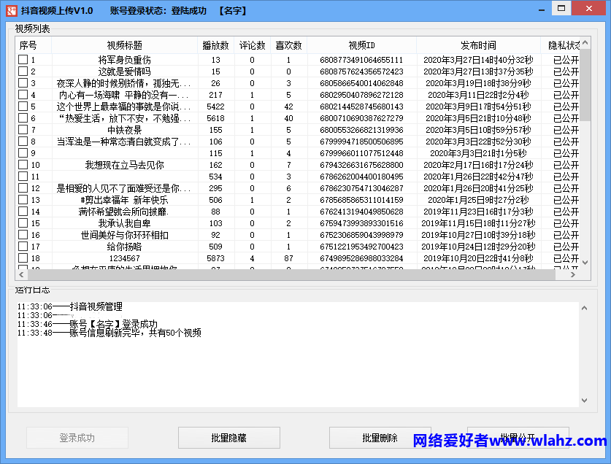The image size is (611, 464).
Task: Click the 视频ID column header
Action: tap(361, 45)
